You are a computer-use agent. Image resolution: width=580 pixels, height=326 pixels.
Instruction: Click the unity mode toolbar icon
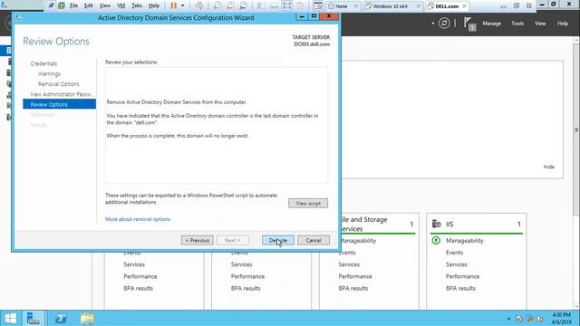tap(300, 5)
